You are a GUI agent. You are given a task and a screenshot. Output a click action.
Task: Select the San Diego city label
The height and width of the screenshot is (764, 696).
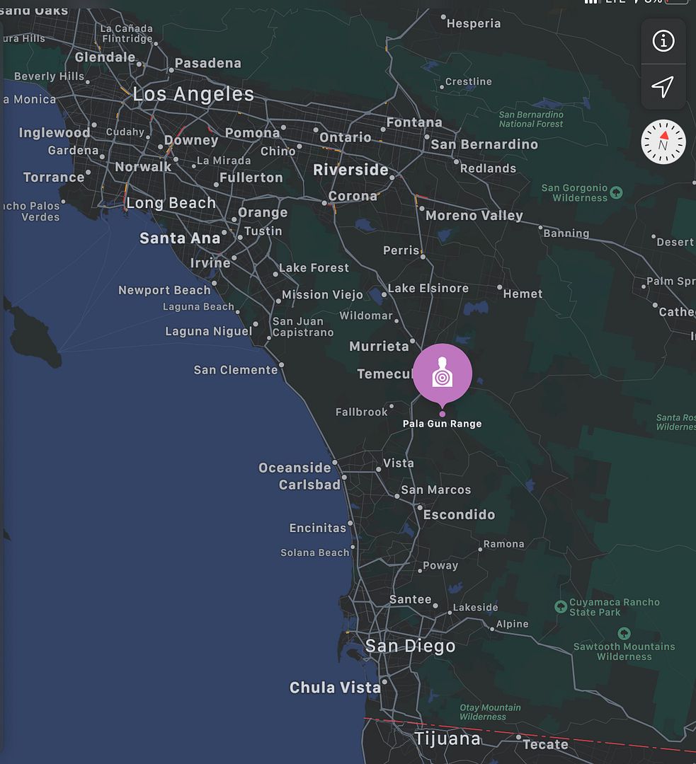[410, 646]
